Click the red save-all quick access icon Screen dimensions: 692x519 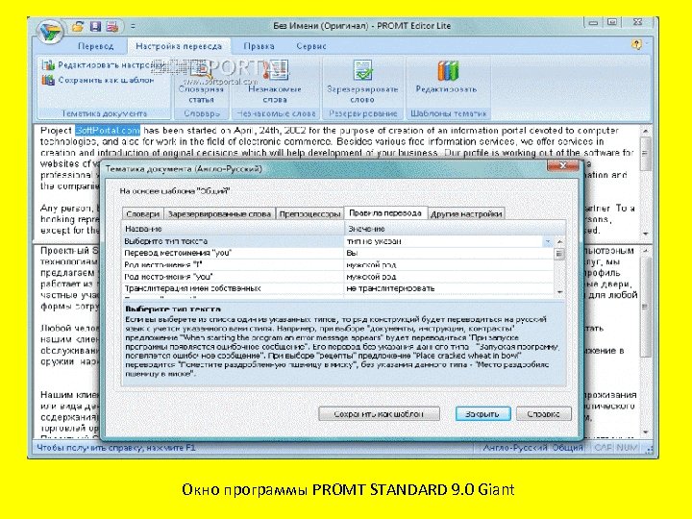pyautogui.click(x=112, y=27)
